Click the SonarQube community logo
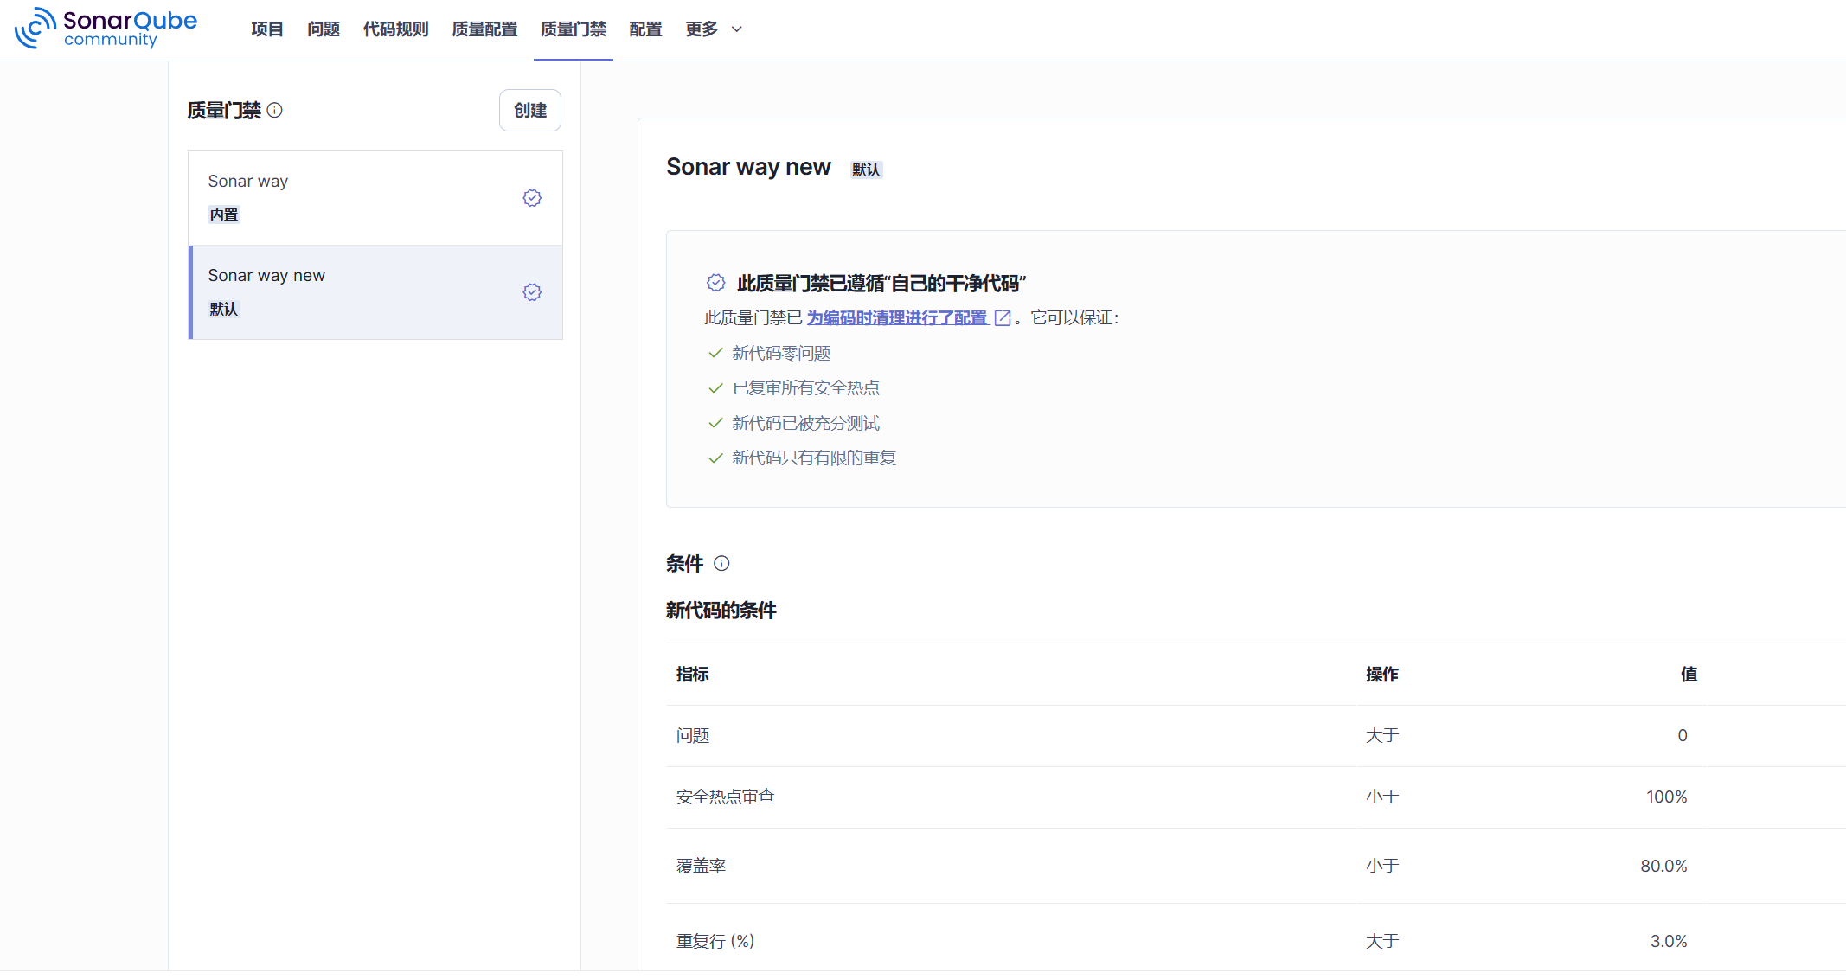Image resolution: width=1846 pixels, height=979 pixels. click(x=106, y=29)
